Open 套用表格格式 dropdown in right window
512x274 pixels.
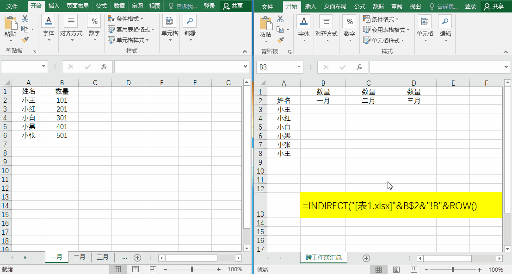coord(386,30)
